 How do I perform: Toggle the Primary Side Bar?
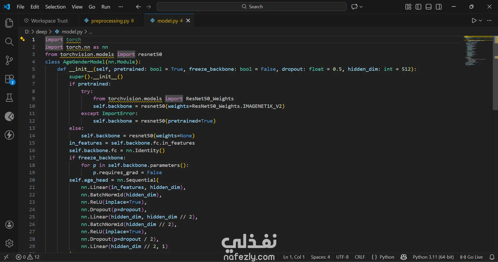click(x=418, y=7)
